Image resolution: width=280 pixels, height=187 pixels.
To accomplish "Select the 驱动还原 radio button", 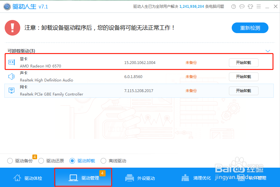I will tap(41, 161).
